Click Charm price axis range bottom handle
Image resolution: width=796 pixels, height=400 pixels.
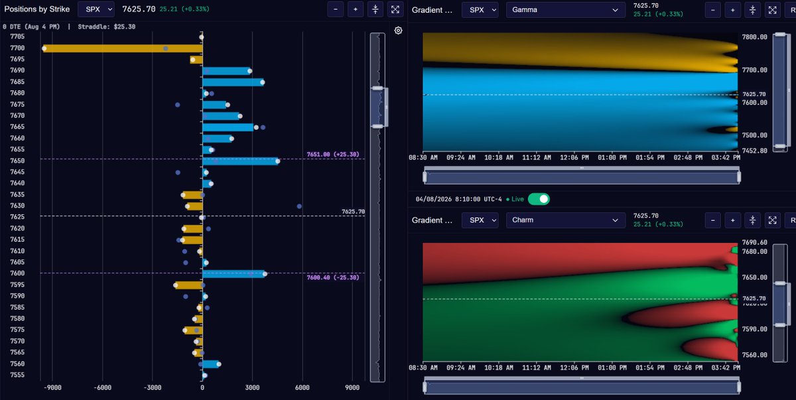tap(779, 326)
